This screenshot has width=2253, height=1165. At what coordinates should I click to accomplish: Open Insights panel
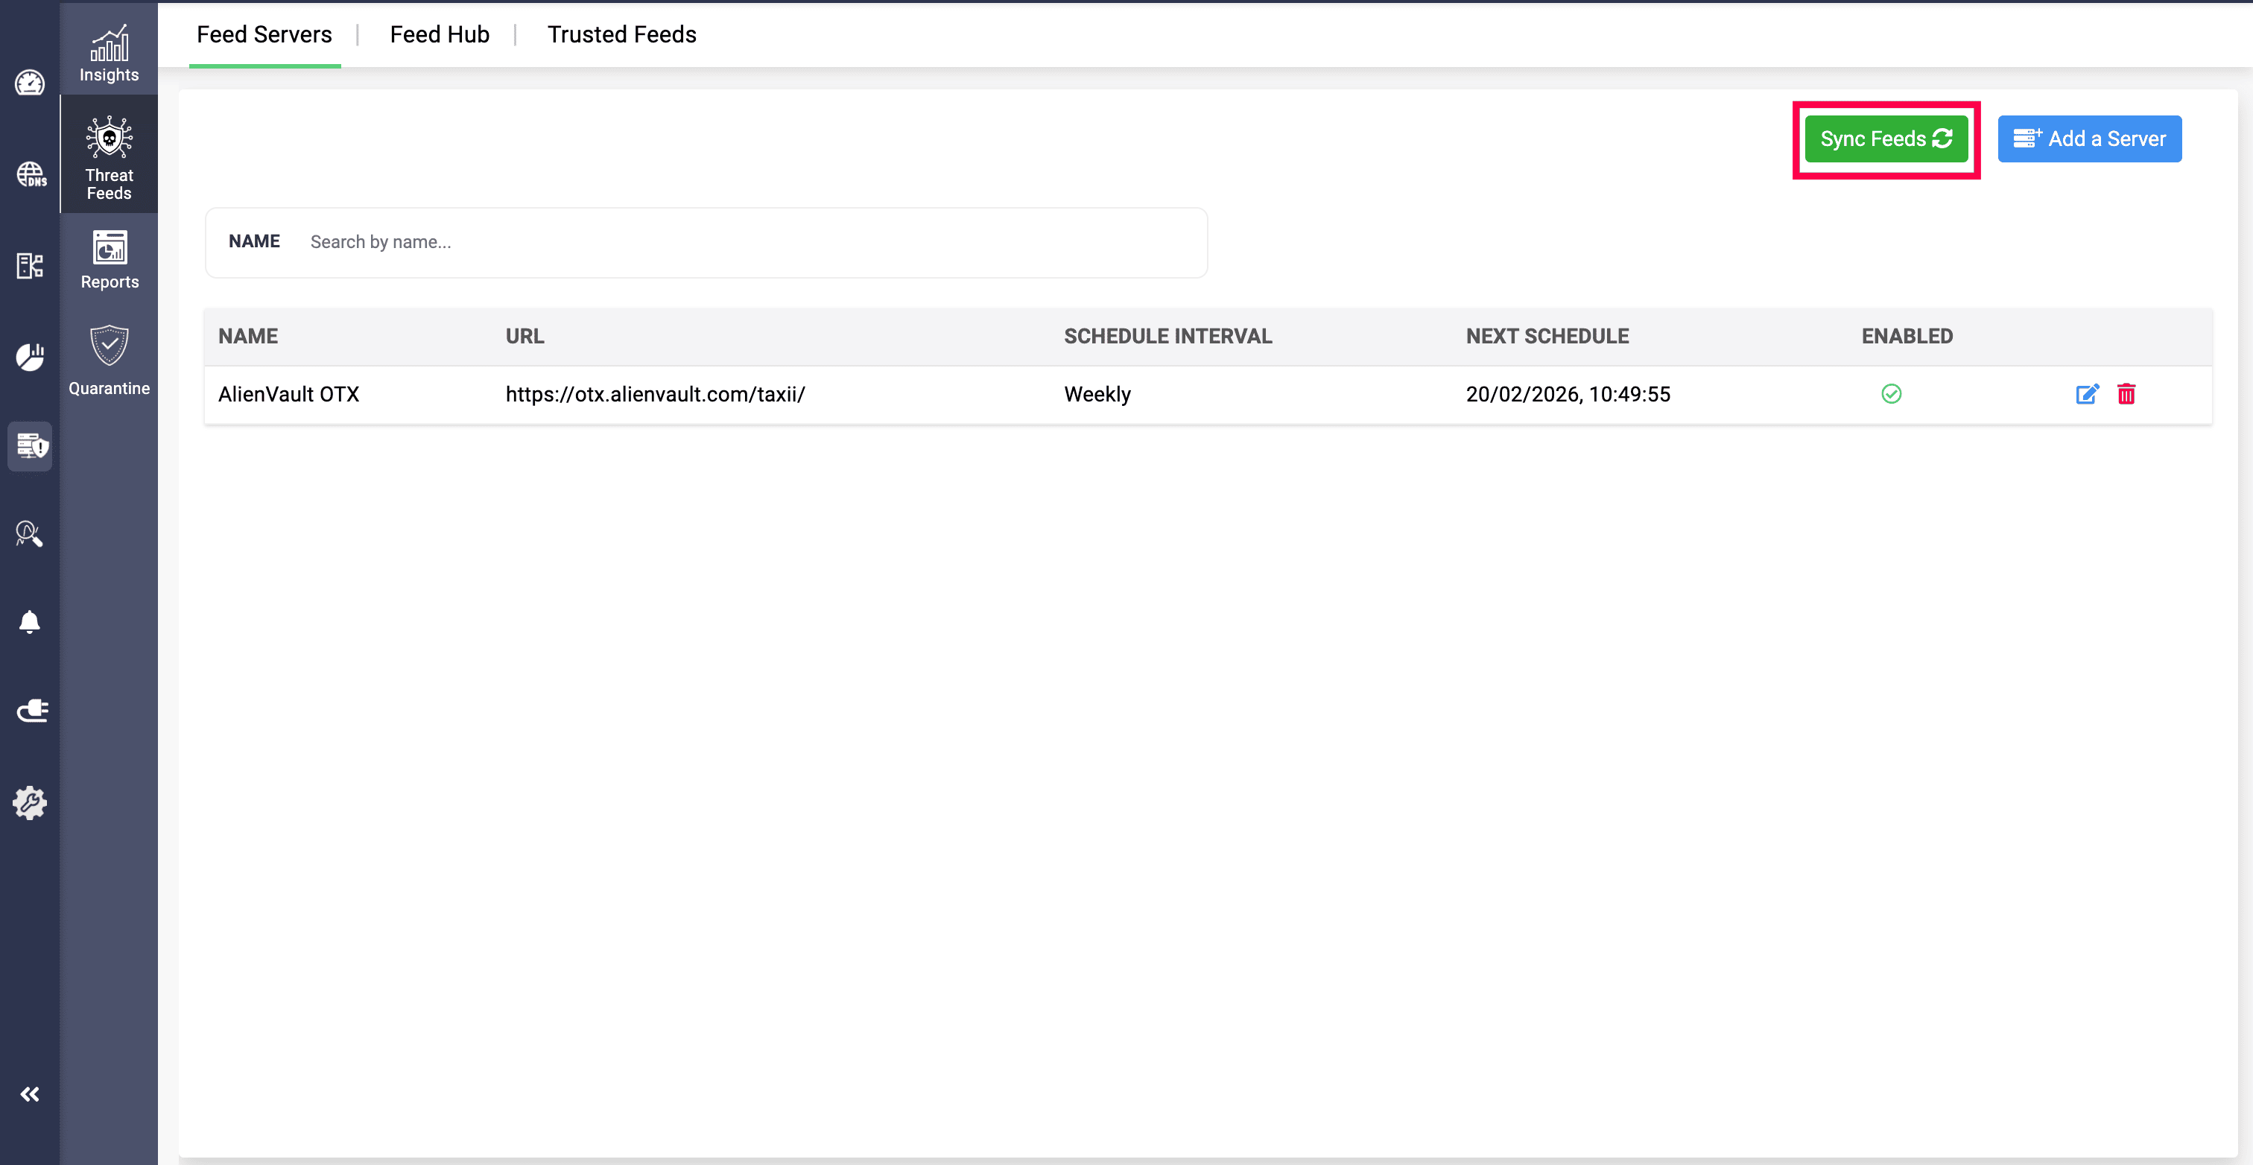110,54
